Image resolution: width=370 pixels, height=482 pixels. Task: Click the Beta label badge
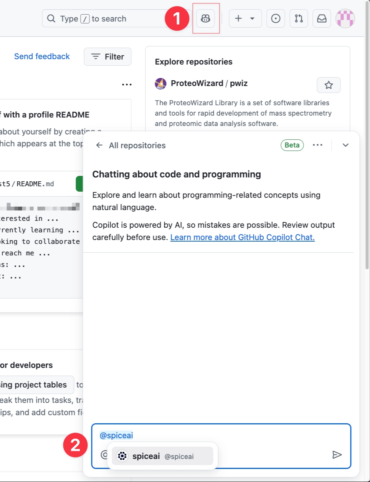click(x=292, y=145)
